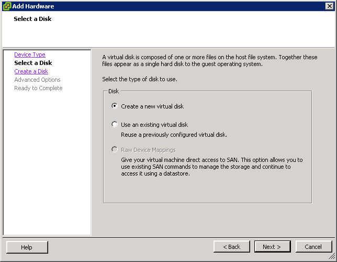Select the Raw Device Mappings option
The height and width of the screenshot is (262, 337).
tap(115, 149)
